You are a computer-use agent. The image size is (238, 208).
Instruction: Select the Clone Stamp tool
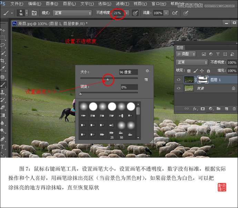3,92
